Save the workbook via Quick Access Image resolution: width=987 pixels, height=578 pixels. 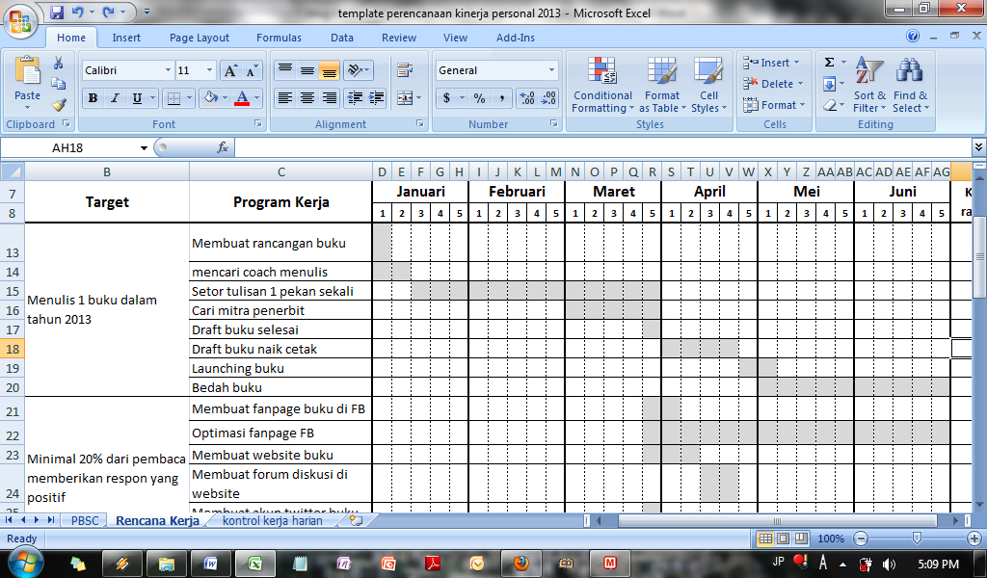(x=57, y=12)
